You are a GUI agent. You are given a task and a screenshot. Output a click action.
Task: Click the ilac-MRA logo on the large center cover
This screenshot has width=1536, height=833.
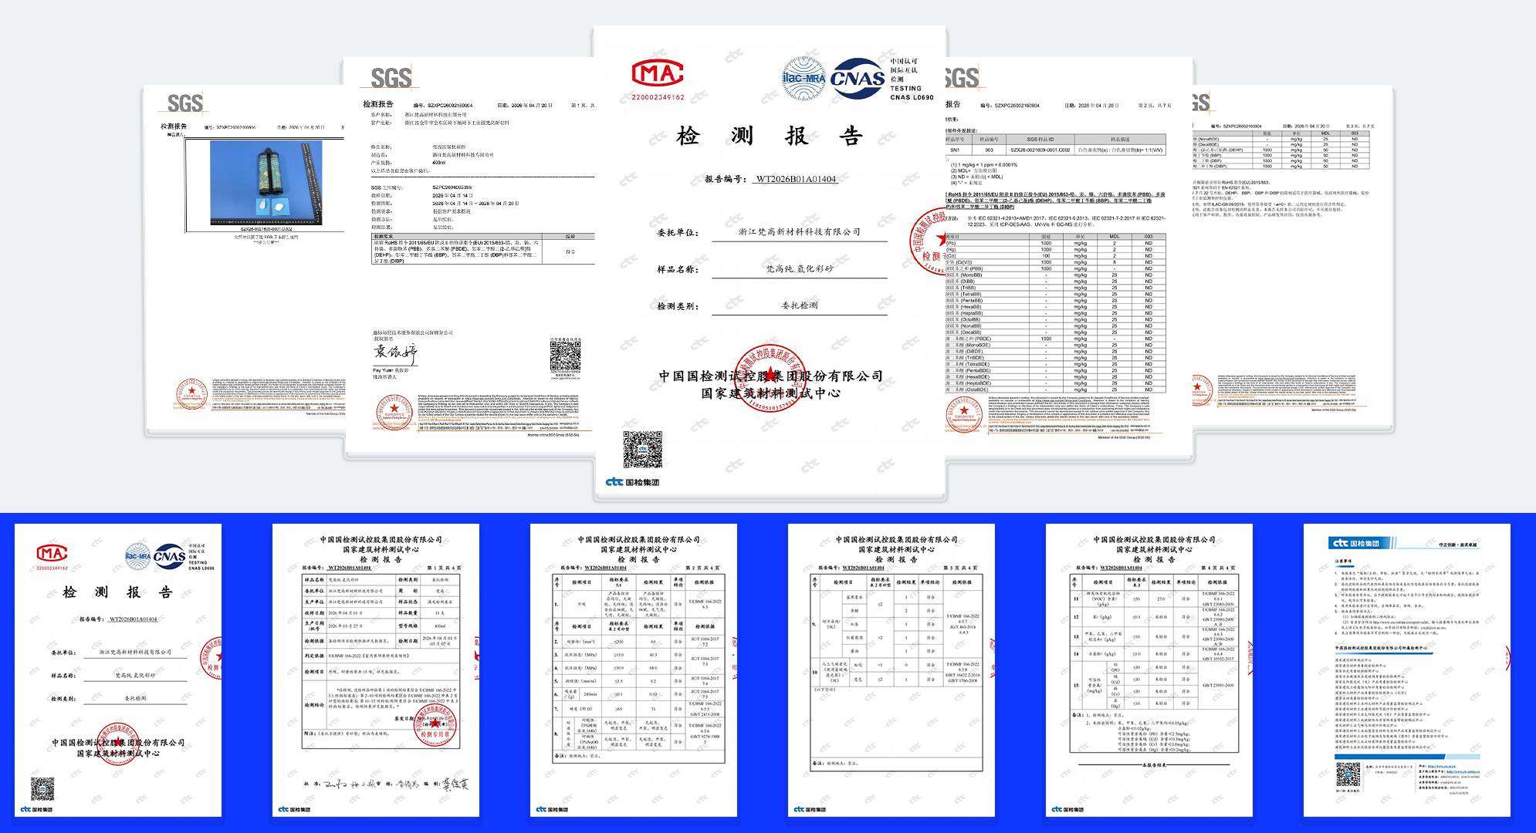(x=804, y=78)
